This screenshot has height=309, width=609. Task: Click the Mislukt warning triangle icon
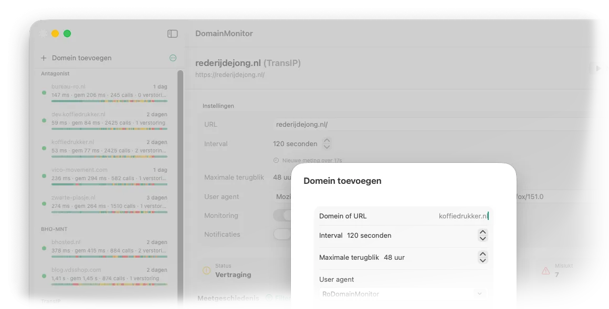[545, 271]
